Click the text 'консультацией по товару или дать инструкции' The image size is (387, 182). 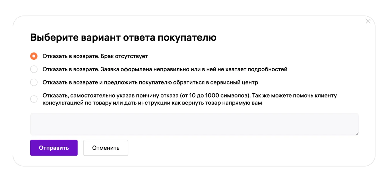coord(115,103)
